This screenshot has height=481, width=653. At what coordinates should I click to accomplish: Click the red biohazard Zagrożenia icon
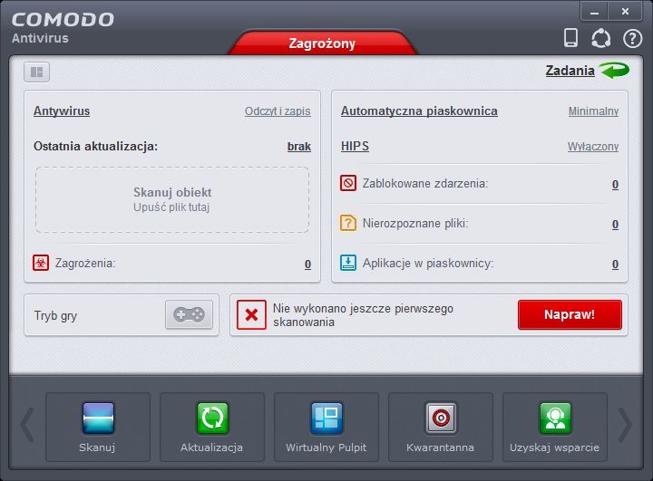(41, 263)
